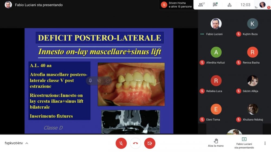
Task: Select Aferdita Hafuzi's green A avatar
Action: pos(216,52)
